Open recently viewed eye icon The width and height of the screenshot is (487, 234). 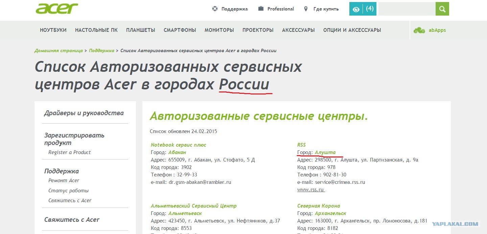(x=356, y=9)
